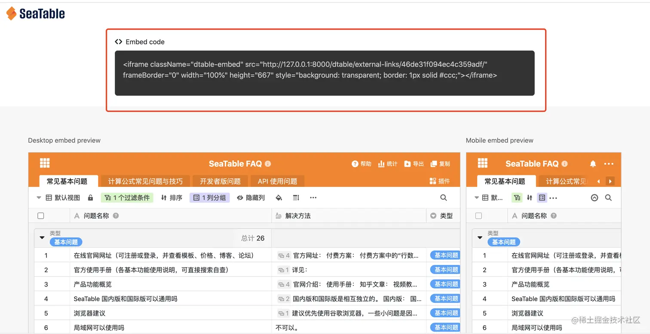Collapse the 基本问题 group in mobile preview
This screenshot has width=650, height=334.
[x=480, y=237]
